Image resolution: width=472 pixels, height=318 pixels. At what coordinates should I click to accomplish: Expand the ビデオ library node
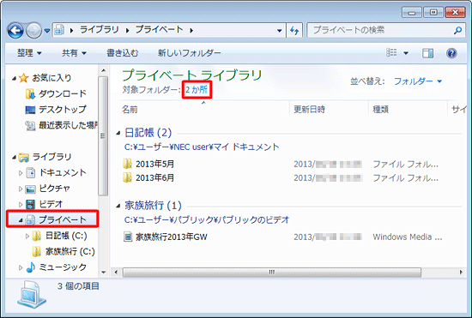21,204
